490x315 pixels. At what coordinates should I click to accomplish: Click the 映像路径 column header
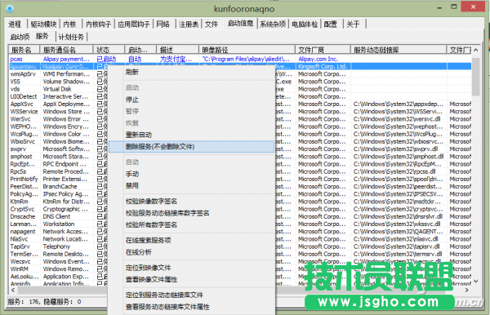tap(247, 50)
